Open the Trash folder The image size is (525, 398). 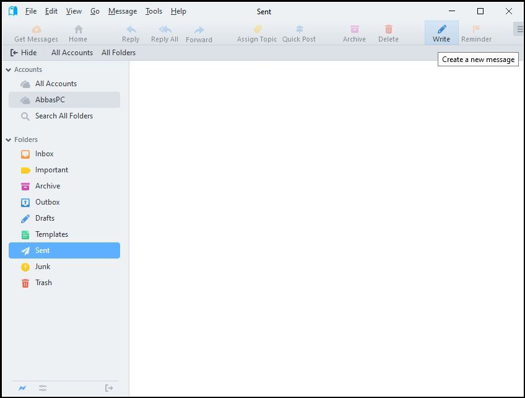(x=64, y=283)
